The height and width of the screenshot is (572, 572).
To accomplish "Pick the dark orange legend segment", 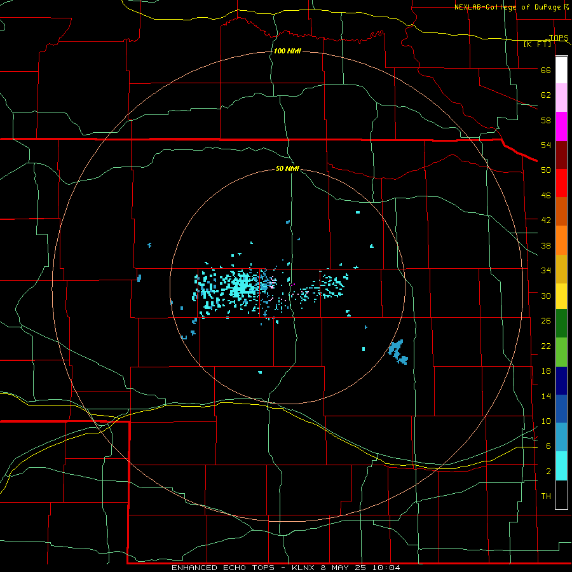I will click(x=561, y=212).
